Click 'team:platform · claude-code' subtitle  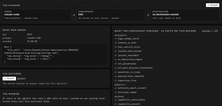pos(21,18)
